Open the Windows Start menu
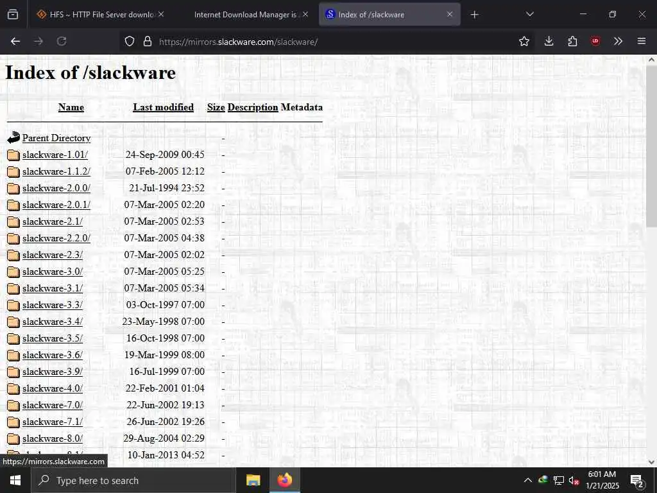This screenshot has height=493, width=657. coord(15,480)
